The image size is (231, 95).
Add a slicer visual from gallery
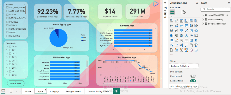tap(181, 40)
